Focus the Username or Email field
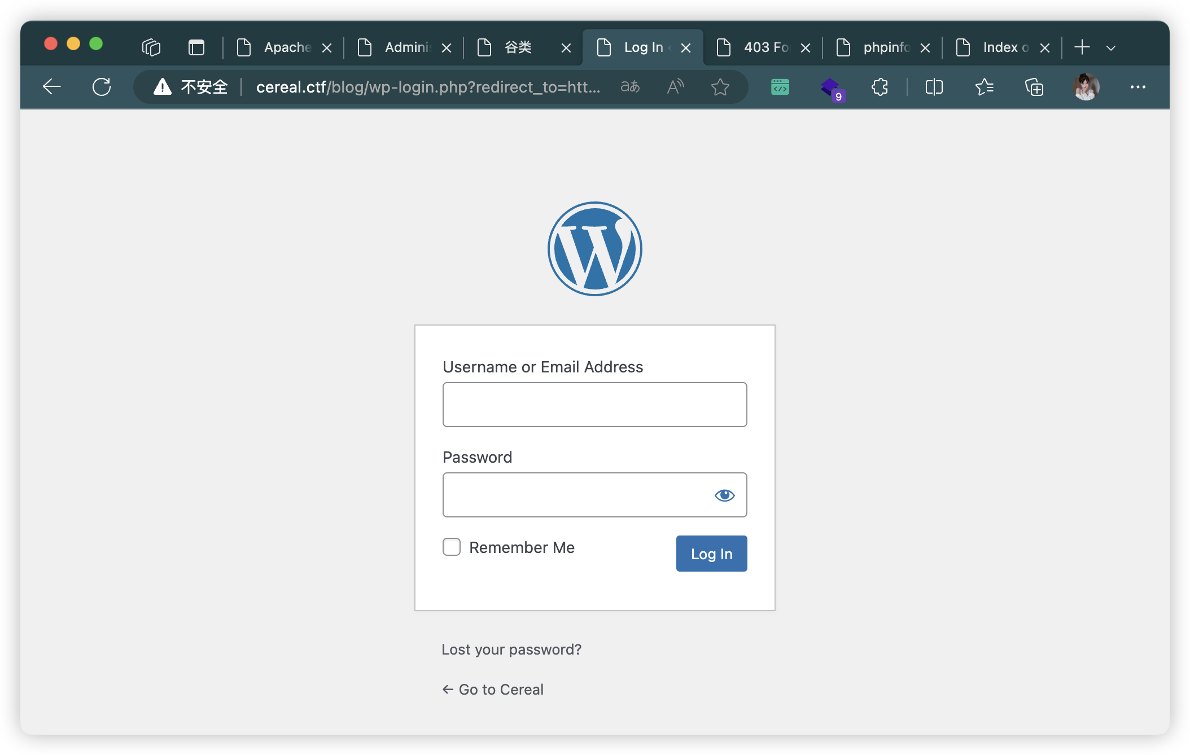The image size is (1190, 755). point(594,405)
